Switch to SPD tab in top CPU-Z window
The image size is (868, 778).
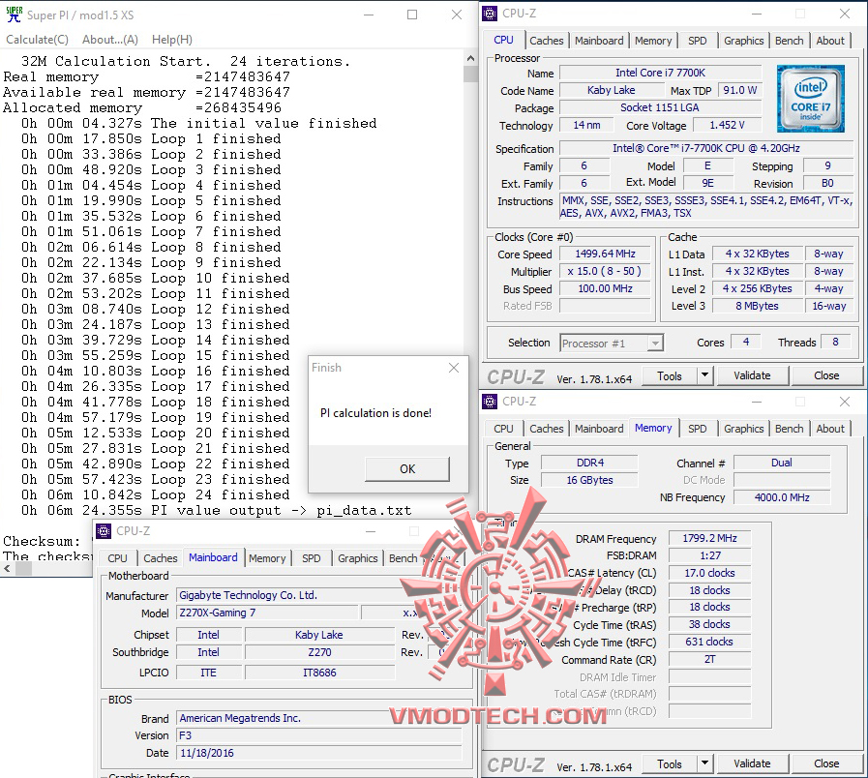pyautogui.click(x=697, y=41)
